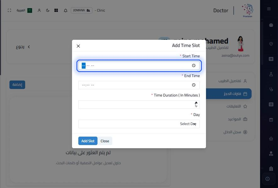Screen dimensions: 278x188
Task: Select تفاصيل الطبيب tab
Action: (x=232, y=81)
